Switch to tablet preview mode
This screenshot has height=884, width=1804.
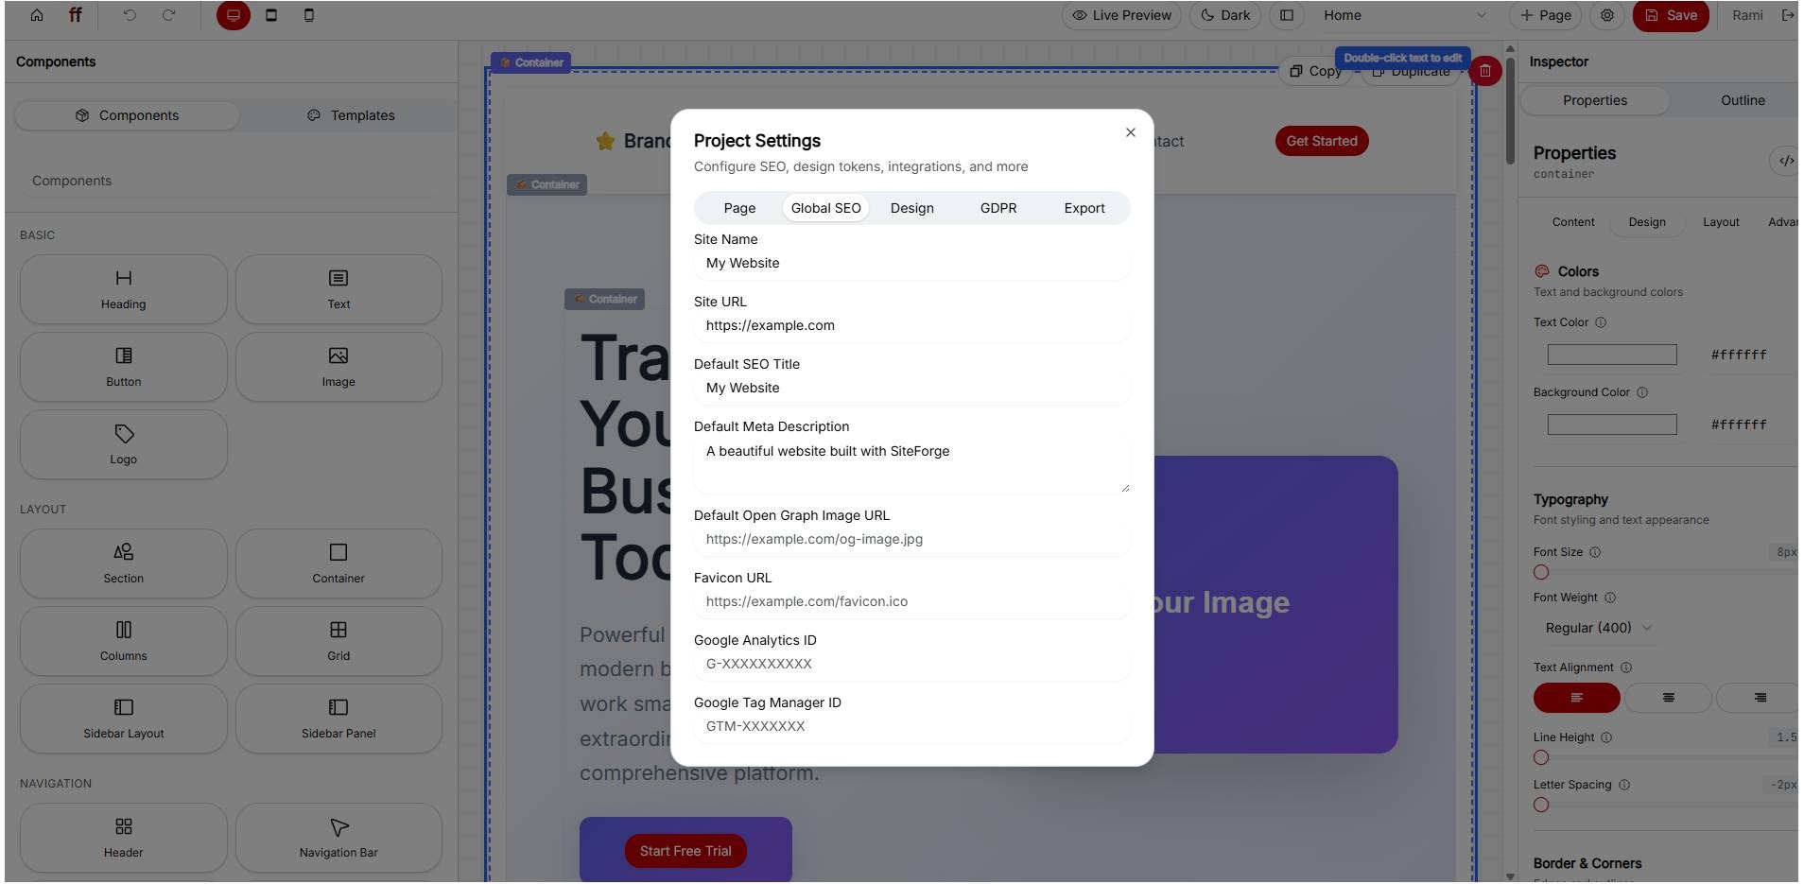273,15
